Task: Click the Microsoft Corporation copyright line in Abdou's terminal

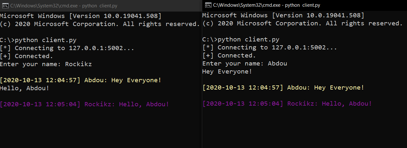Action: pos(302,23)
